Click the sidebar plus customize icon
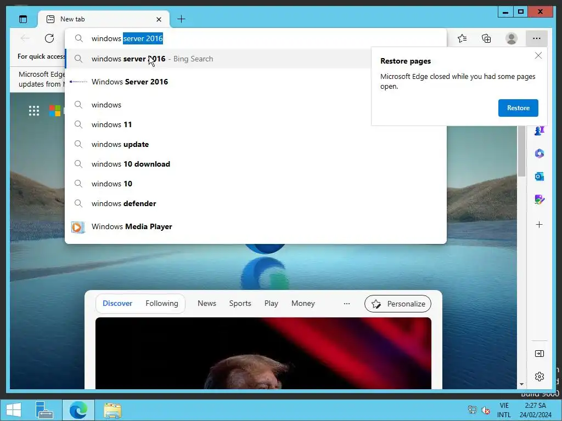Image resolution: width=562 pixels, height=421 pixels. coord(539,224)
